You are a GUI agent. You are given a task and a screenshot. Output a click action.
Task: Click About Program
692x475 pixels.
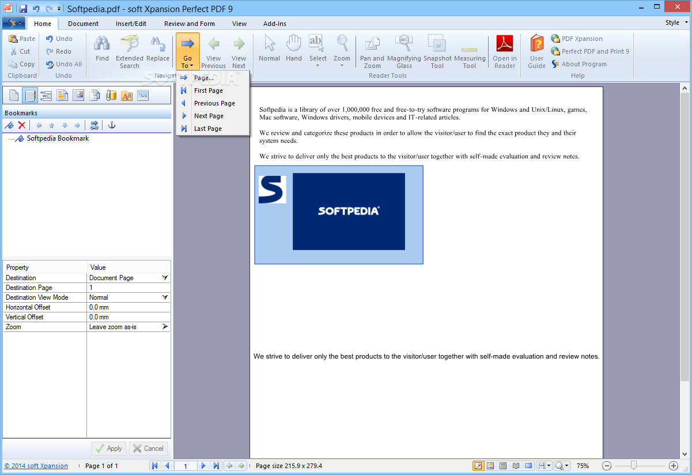(578, 64)
